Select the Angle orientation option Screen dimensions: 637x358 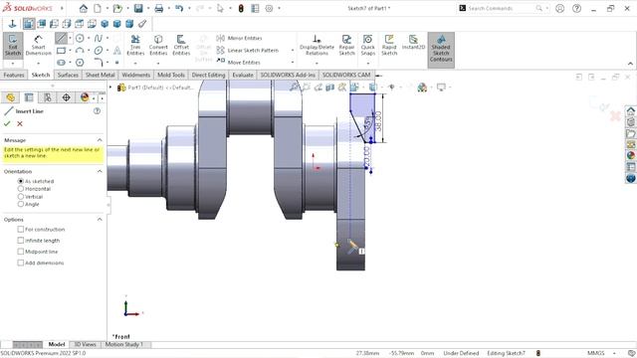[20, 204]
